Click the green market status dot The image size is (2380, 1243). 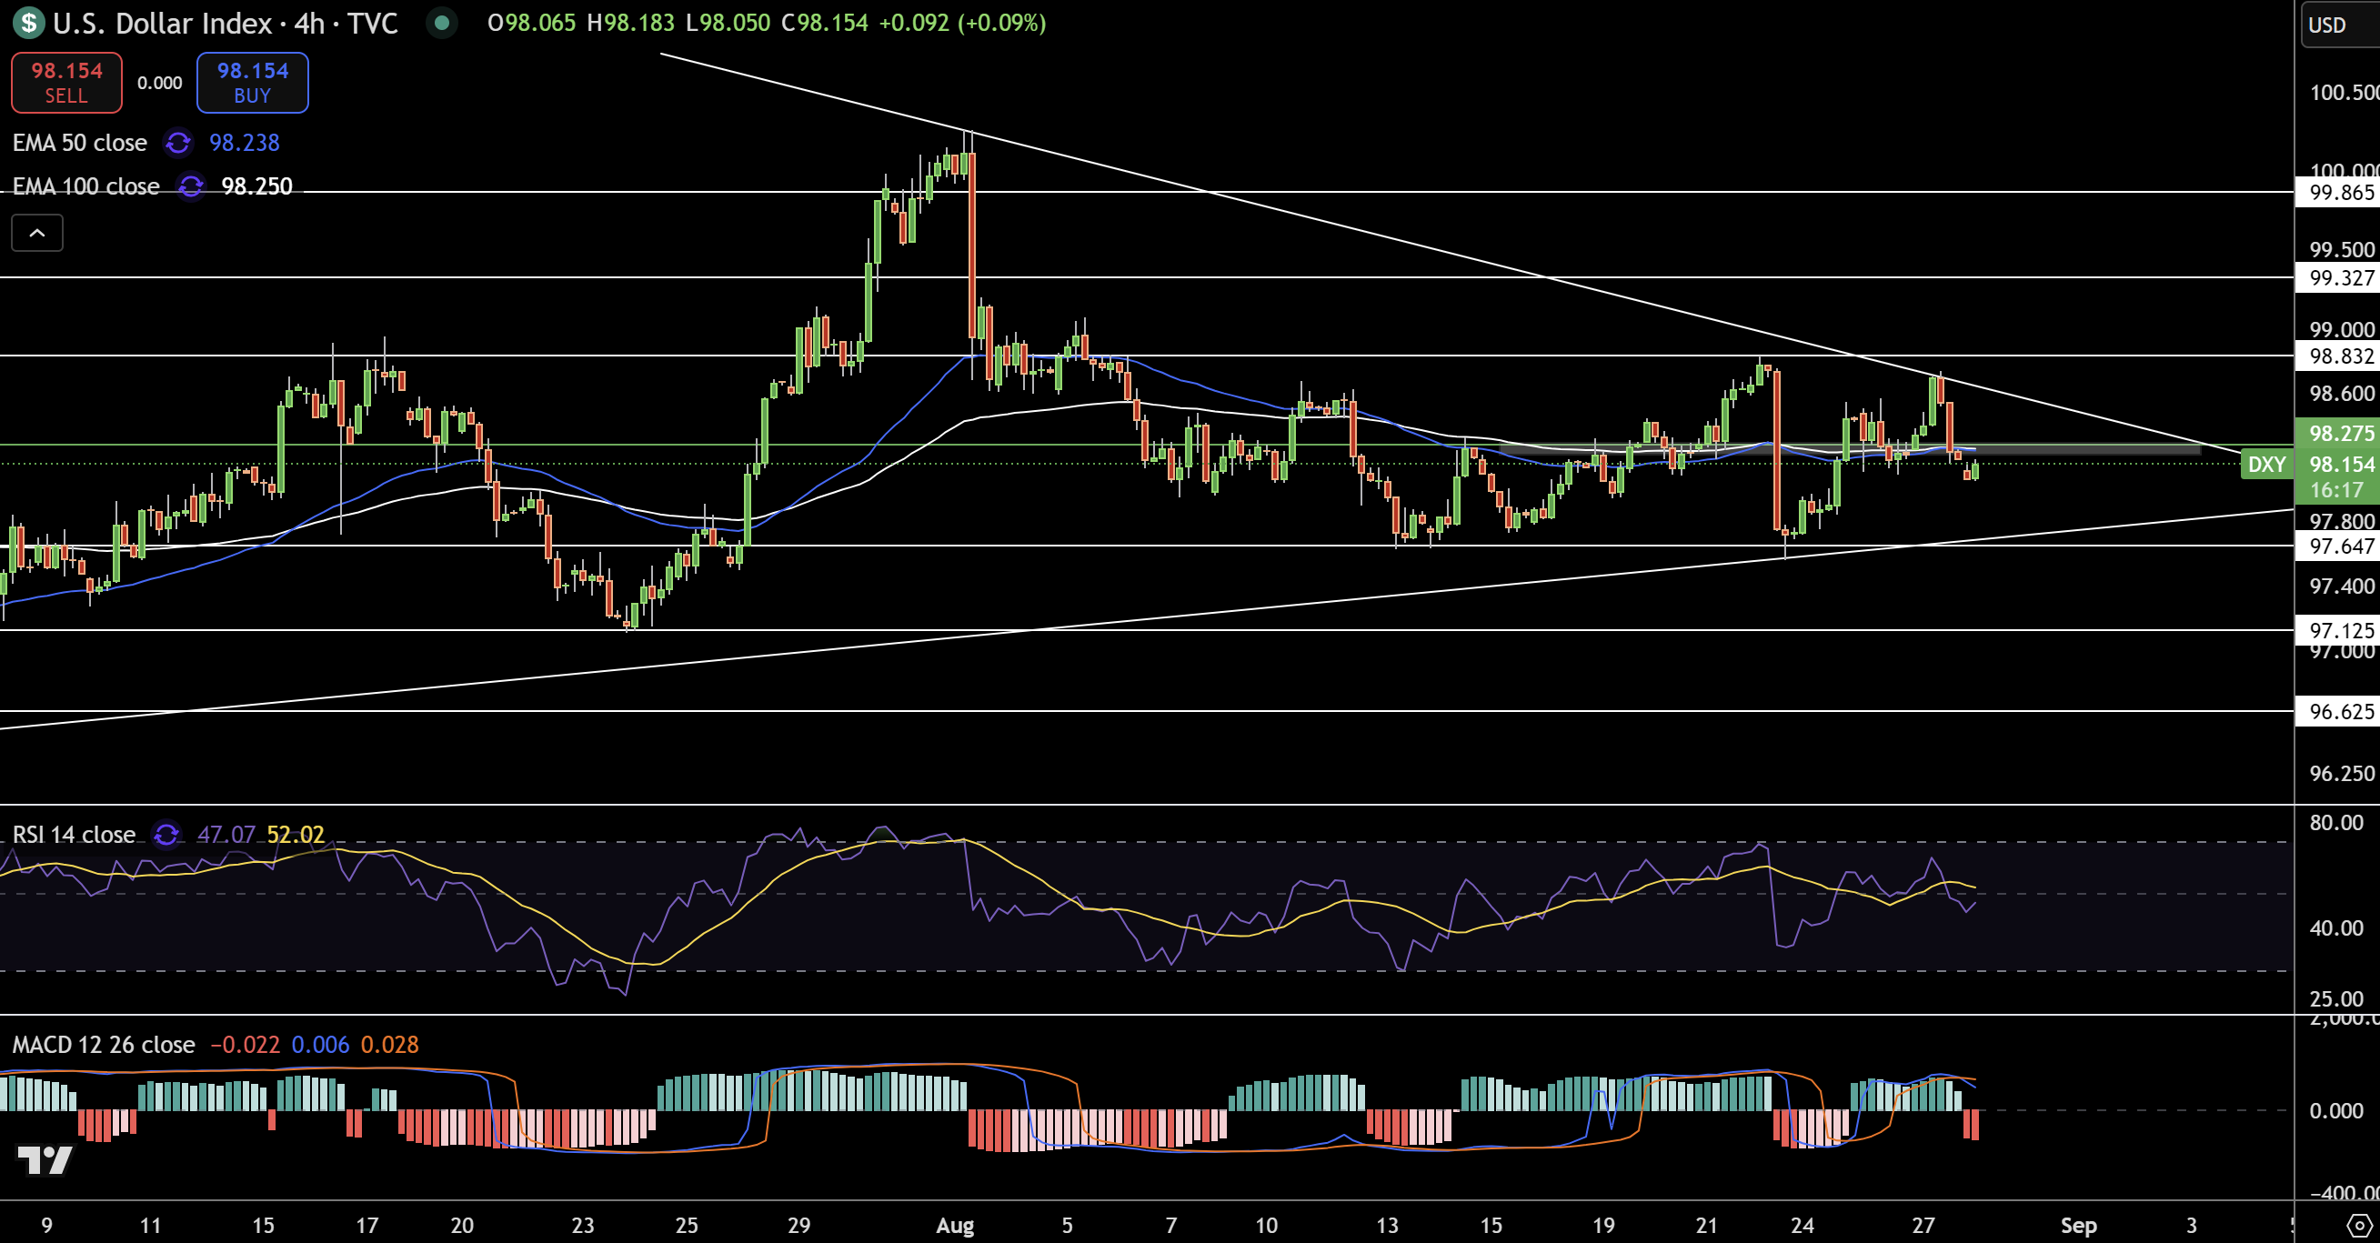(442, 23)
